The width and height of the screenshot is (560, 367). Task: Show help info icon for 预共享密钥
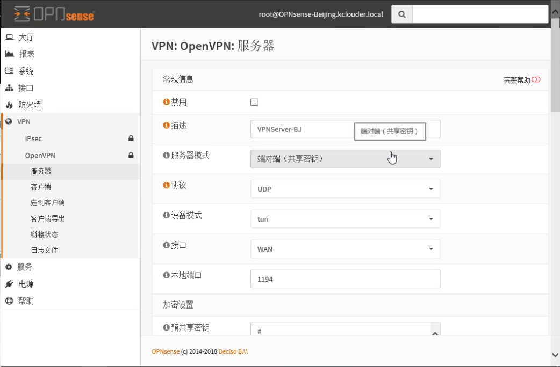(x=166, y=327)
